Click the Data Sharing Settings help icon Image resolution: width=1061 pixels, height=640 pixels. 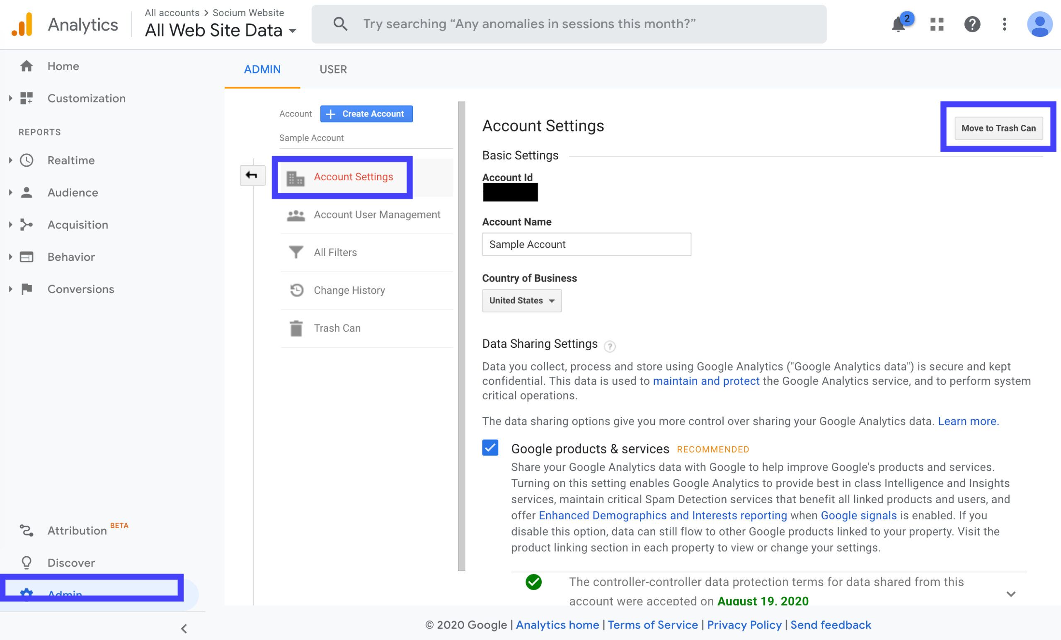click(609, 346)
